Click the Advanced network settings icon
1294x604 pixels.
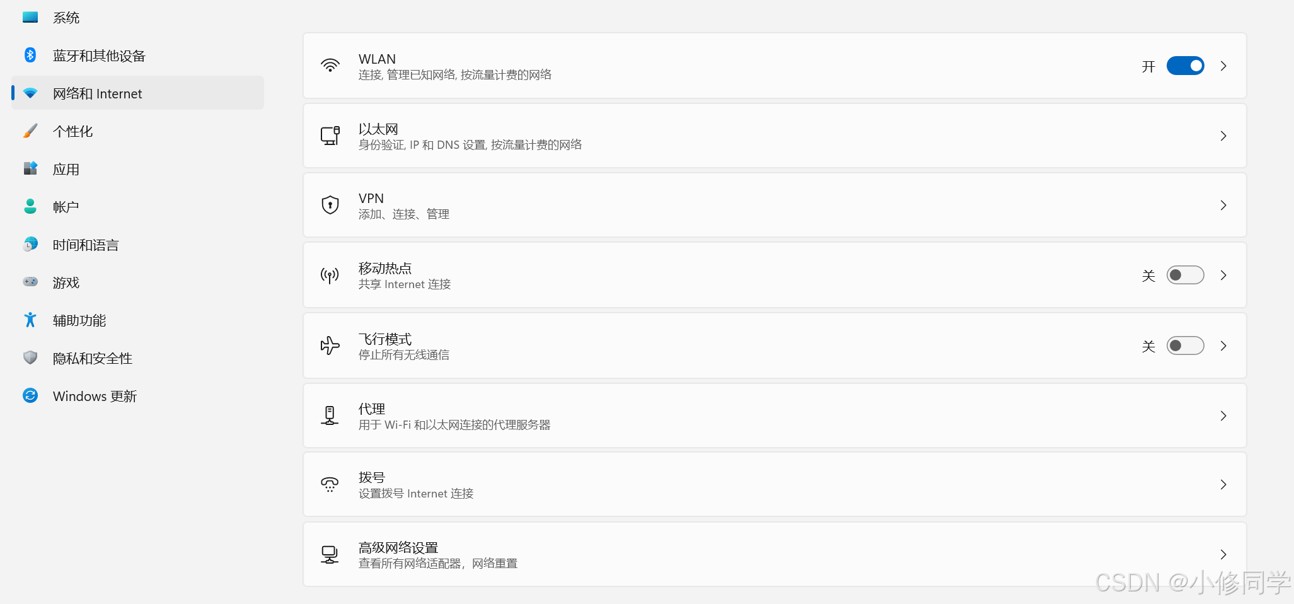(x=330, y=554)
